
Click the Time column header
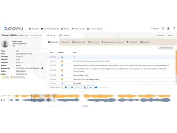[51, 52]
